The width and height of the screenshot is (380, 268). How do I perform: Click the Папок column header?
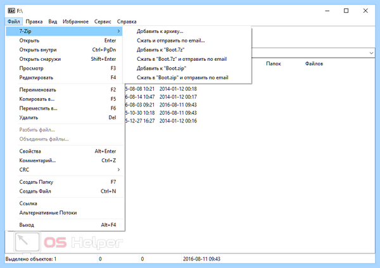point(274,63)
